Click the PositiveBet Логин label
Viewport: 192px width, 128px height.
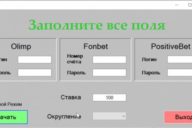pyautogui.click(x=149, y=59)
